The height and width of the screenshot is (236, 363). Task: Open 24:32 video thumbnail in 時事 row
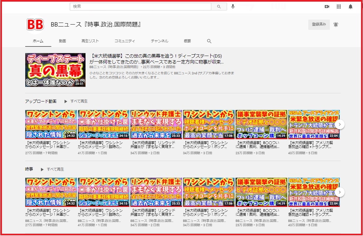(x=51, y=192)
